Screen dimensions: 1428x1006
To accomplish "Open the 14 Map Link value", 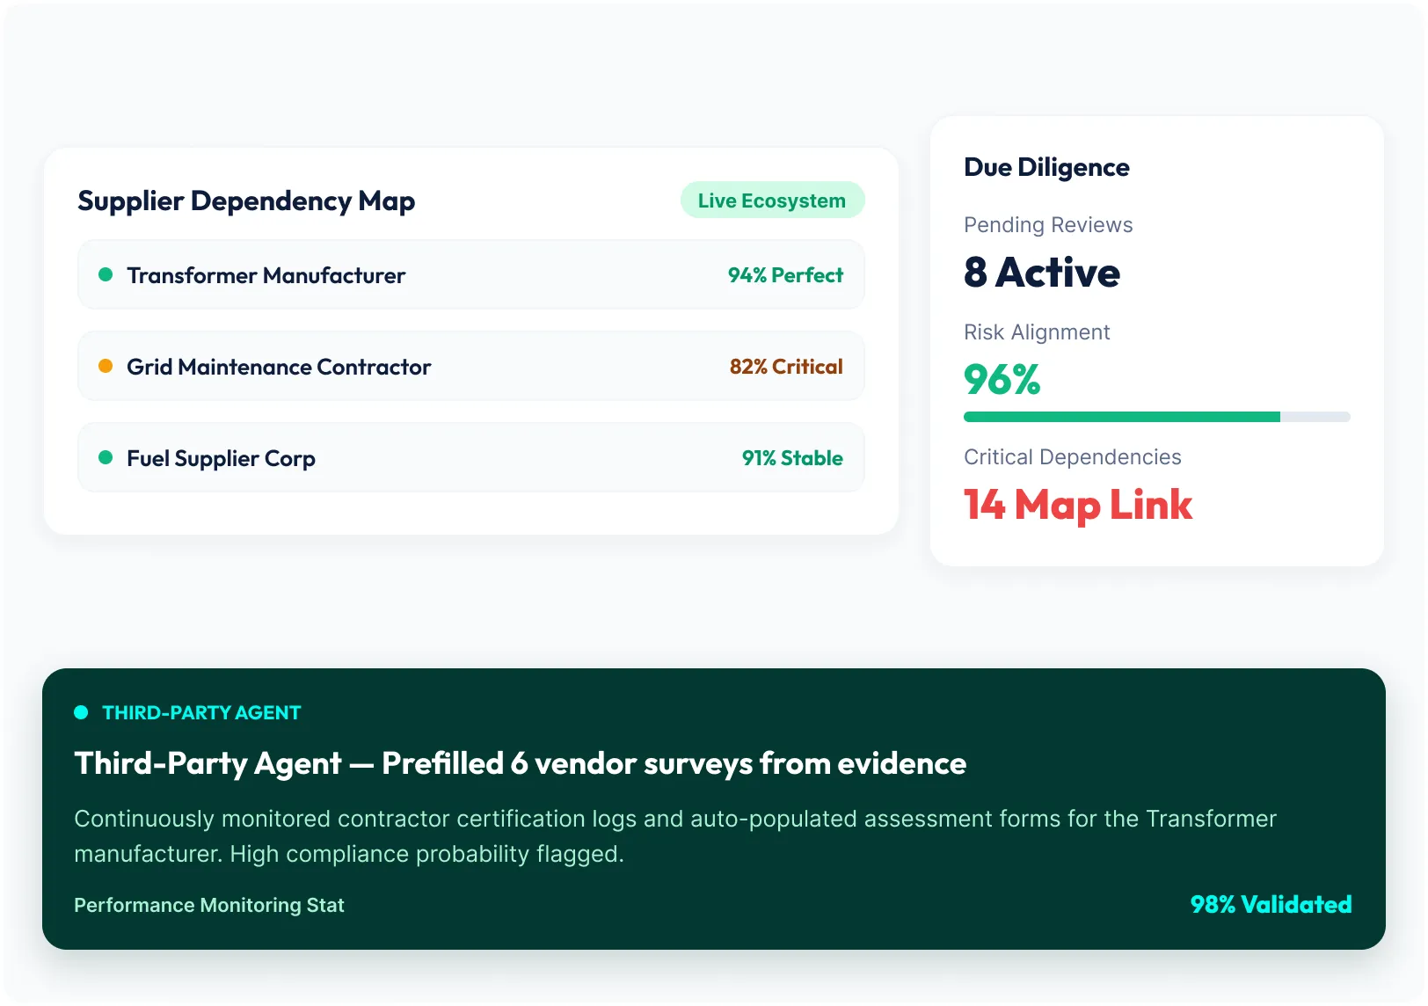I will [x=1078, y=506].
